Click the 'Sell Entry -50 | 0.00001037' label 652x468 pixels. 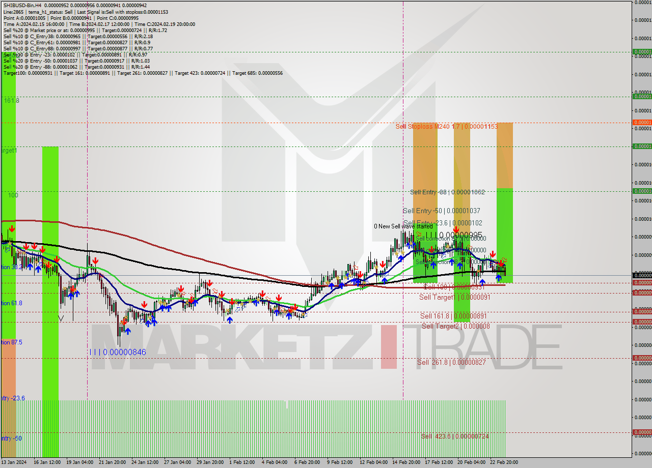click(442, 211)
